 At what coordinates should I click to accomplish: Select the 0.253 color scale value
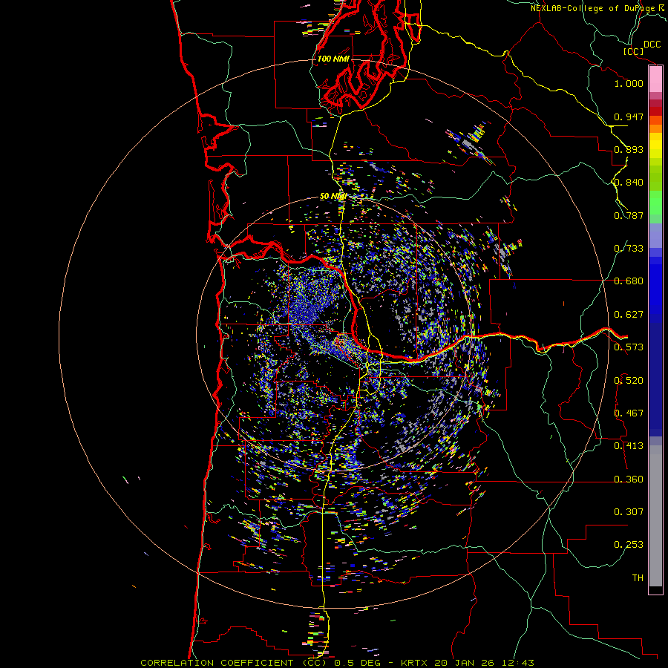pos(629,545)
